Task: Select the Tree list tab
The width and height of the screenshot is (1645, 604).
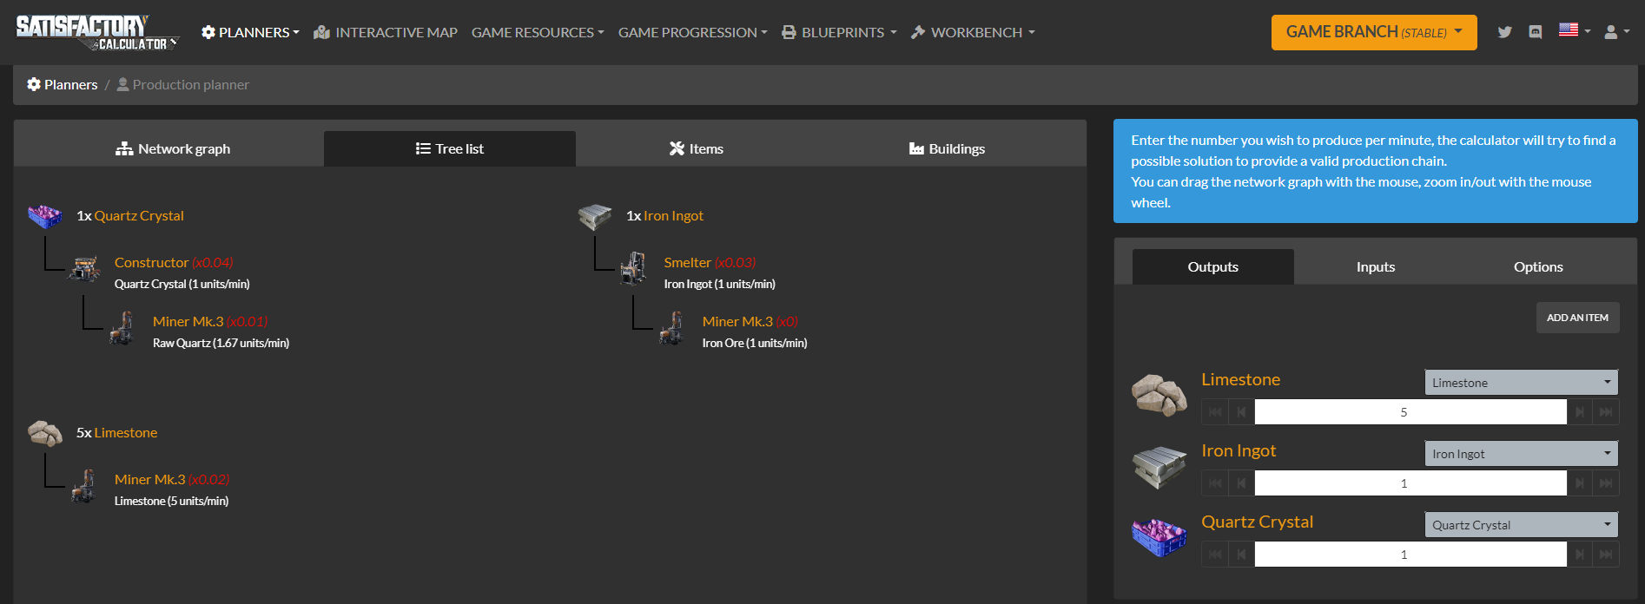Action: point(450,148)
